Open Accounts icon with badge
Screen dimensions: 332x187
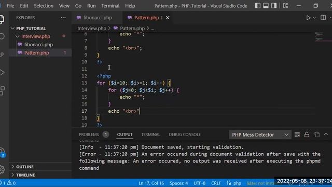click(x=2, y=152)
